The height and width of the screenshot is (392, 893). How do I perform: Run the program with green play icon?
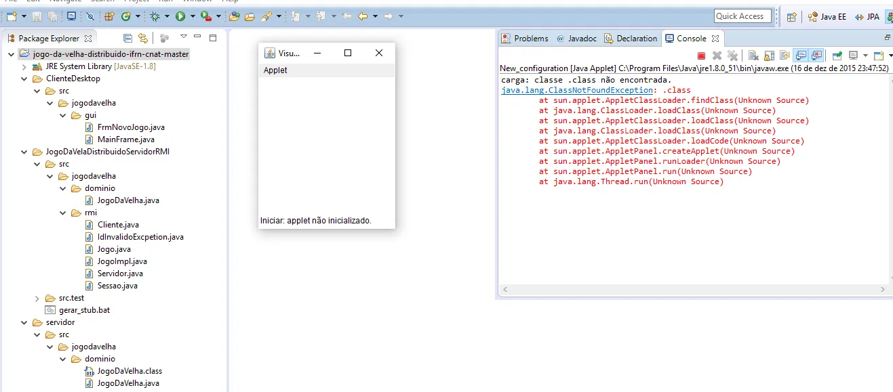(180, 16)
